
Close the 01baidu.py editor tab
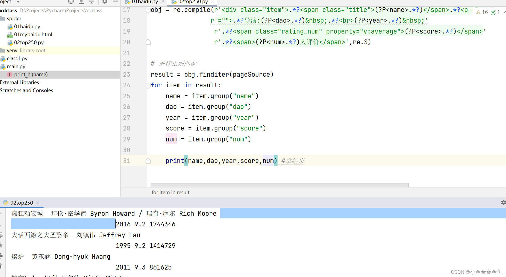coord(163,2)
